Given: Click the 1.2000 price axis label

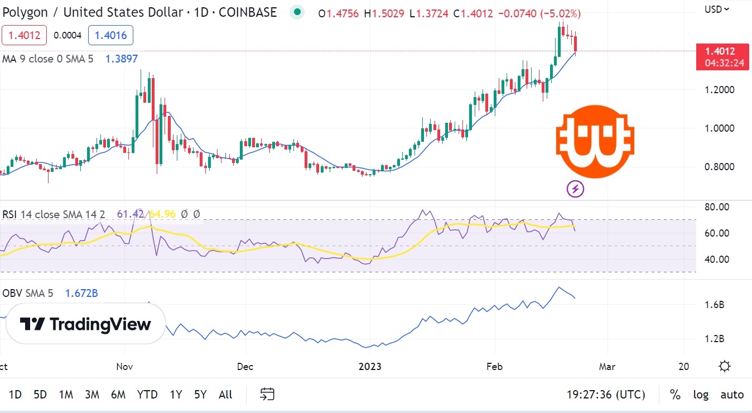Looking at the screenshot, I should pos(719,89).
